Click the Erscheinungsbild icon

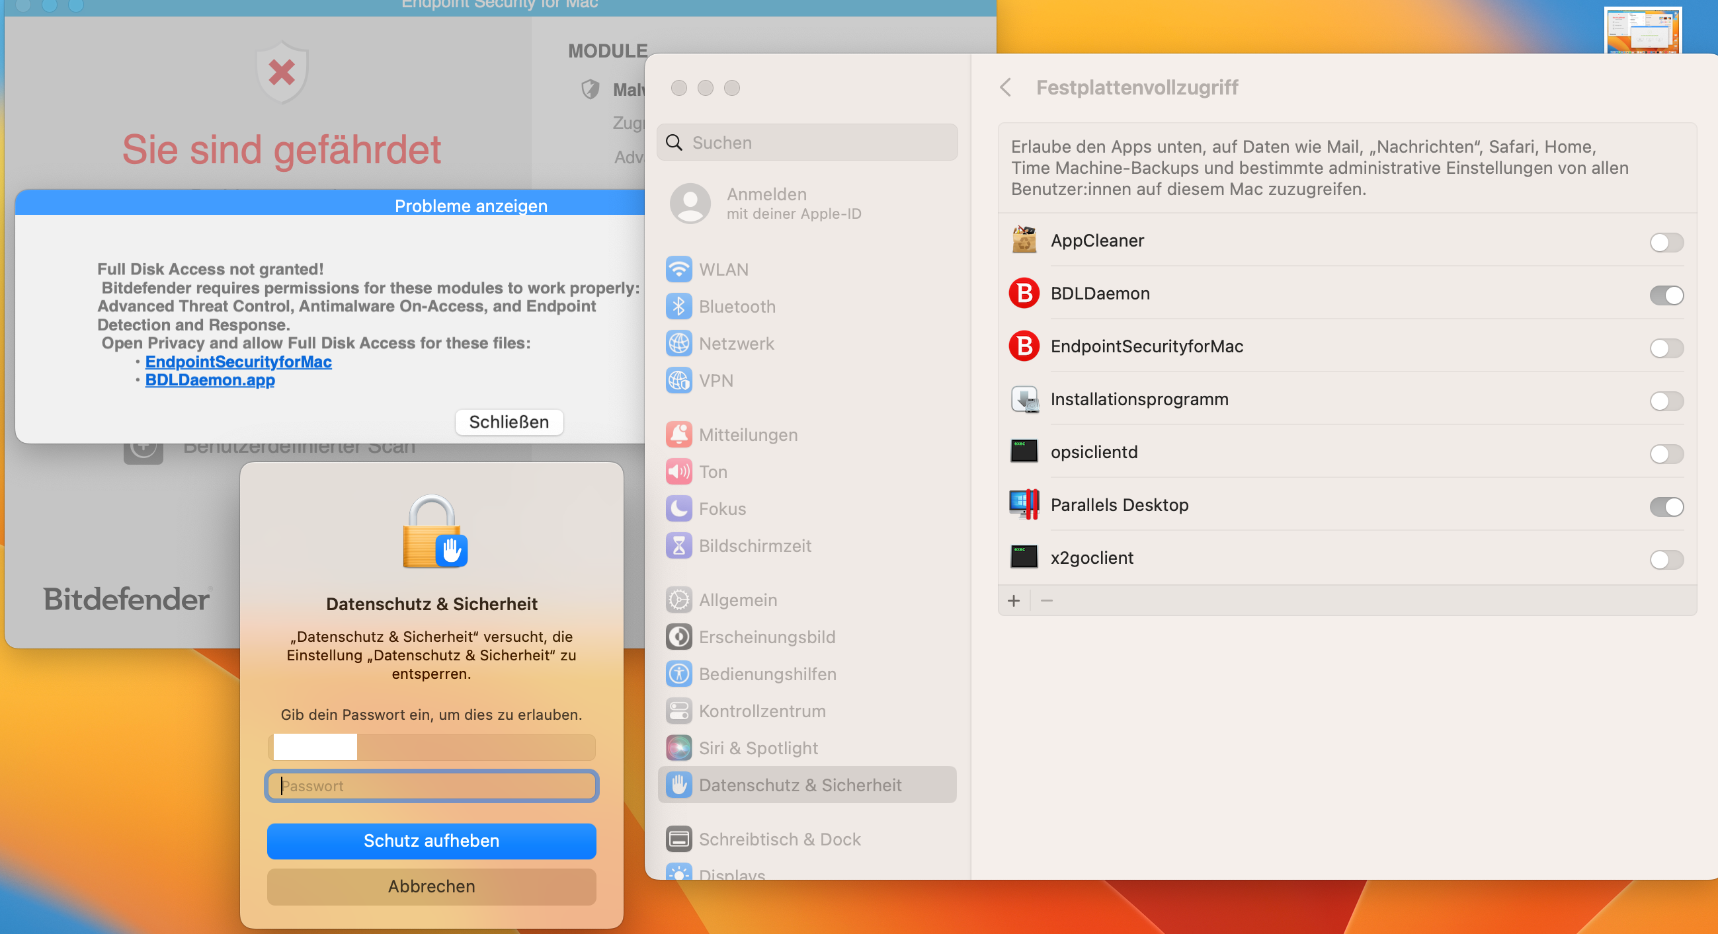(x=678, y=637)
